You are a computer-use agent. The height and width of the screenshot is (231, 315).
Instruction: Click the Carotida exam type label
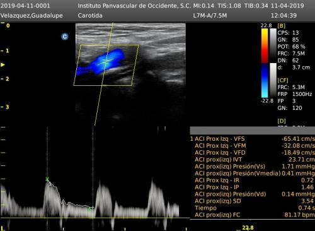tap(90, 16)
